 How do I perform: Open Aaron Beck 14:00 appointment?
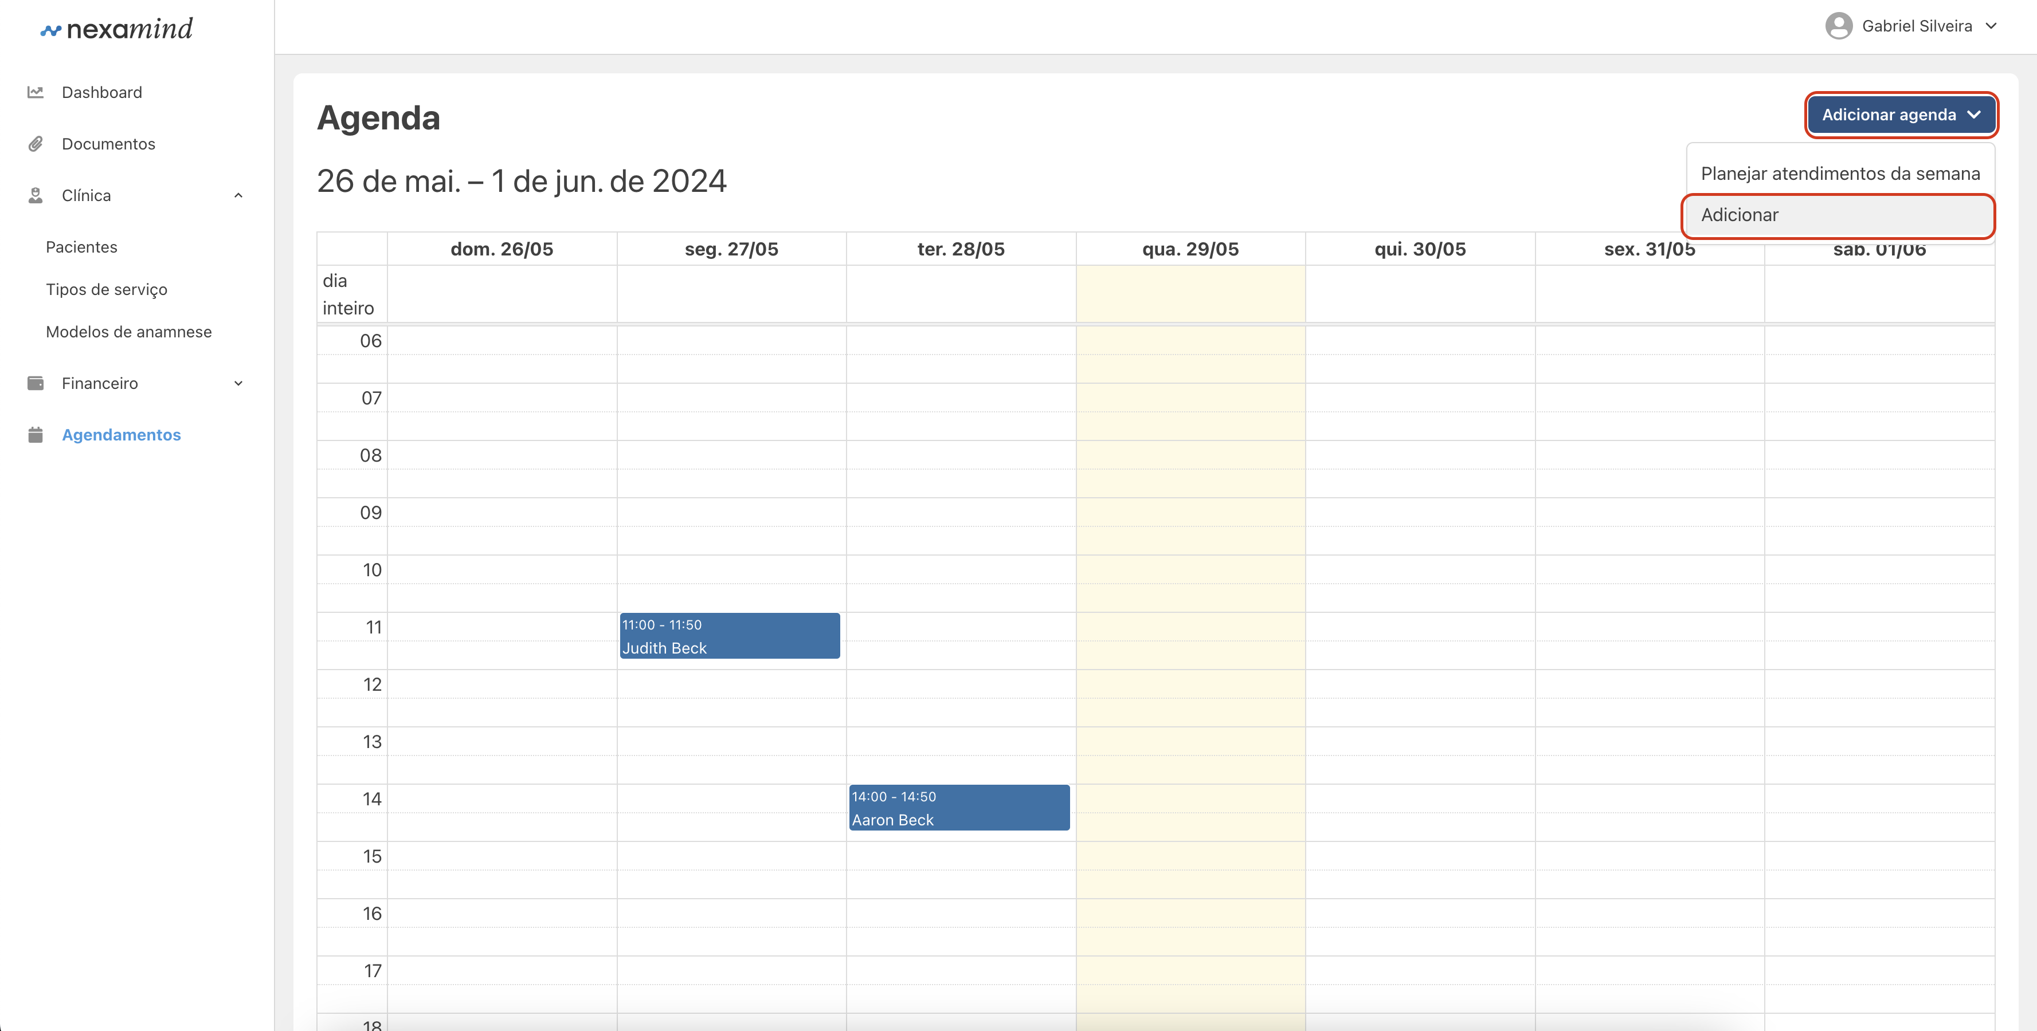coord(959,808)
